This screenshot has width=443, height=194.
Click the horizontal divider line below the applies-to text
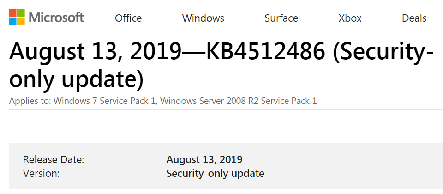pyautogui.click(x=226, y=109)
